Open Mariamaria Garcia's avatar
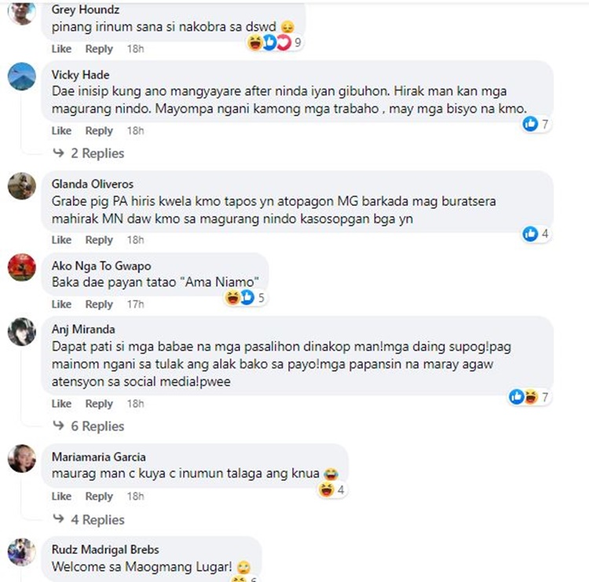 tap(21, 459)
